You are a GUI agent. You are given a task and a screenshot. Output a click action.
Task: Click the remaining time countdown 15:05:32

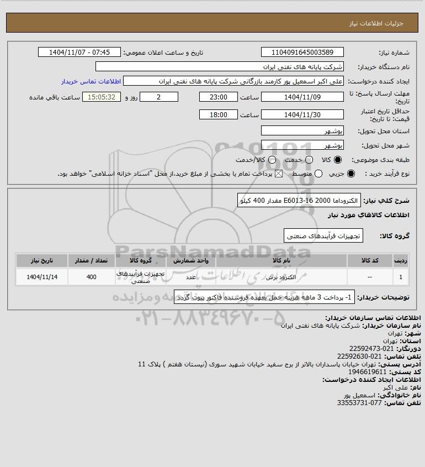coord(102,97)
